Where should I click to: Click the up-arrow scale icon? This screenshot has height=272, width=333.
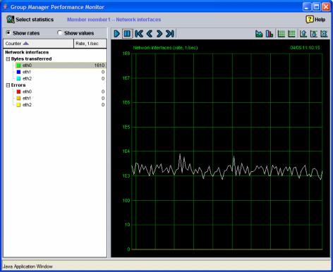point(303,34)
